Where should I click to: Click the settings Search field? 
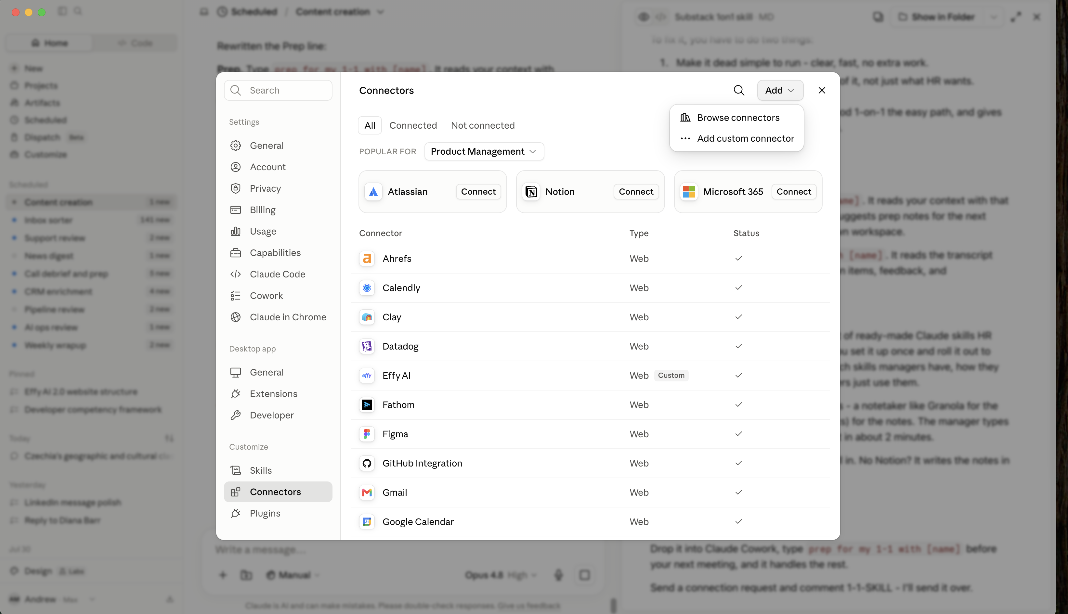(278, 90)
